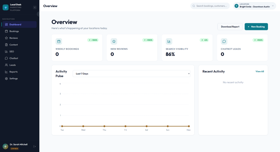Screen dimensions: 280x152
Task: Click the Local Desk logo icon
Action: [x=5, y=7]
